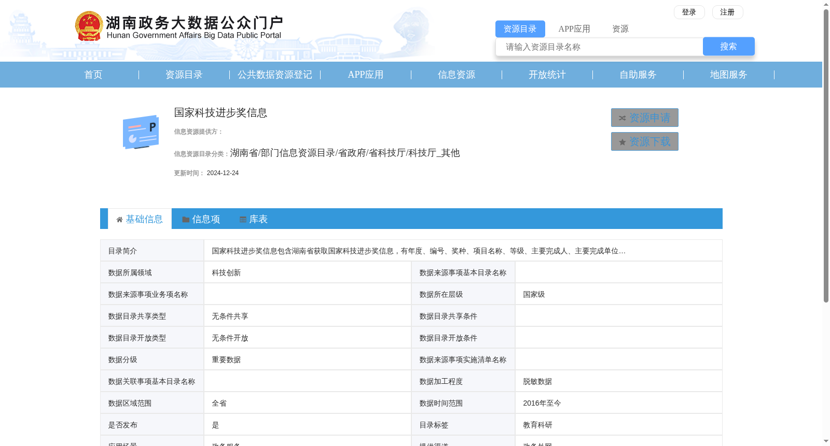The width and height of the screenshot is (830, 446).
Task: Click the 资源申请 button
Action: click(x=644, y=118)
